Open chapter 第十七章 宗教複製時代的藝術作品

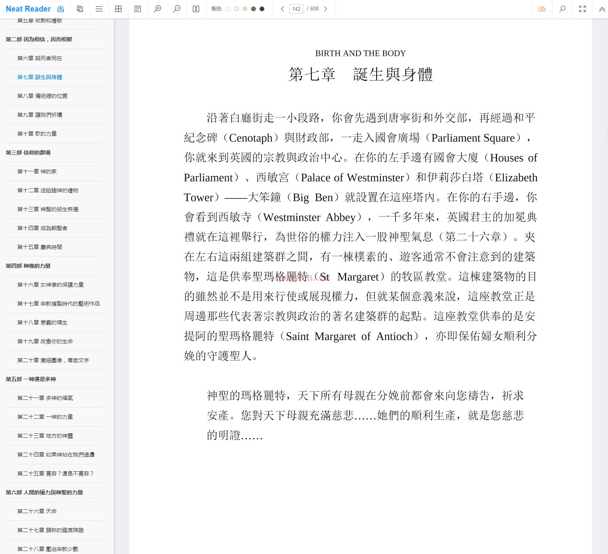59,304
